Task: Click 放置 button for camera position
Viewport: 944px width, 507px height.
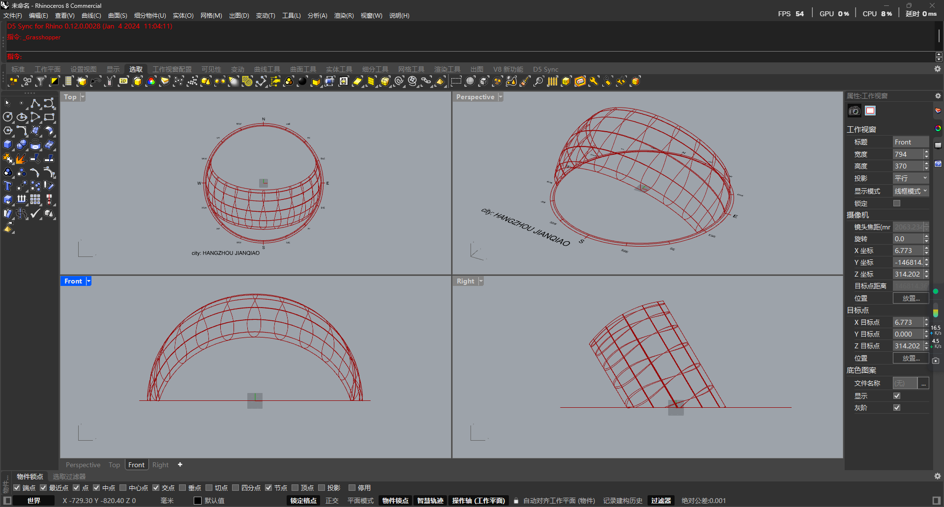Action: [911, 298]
